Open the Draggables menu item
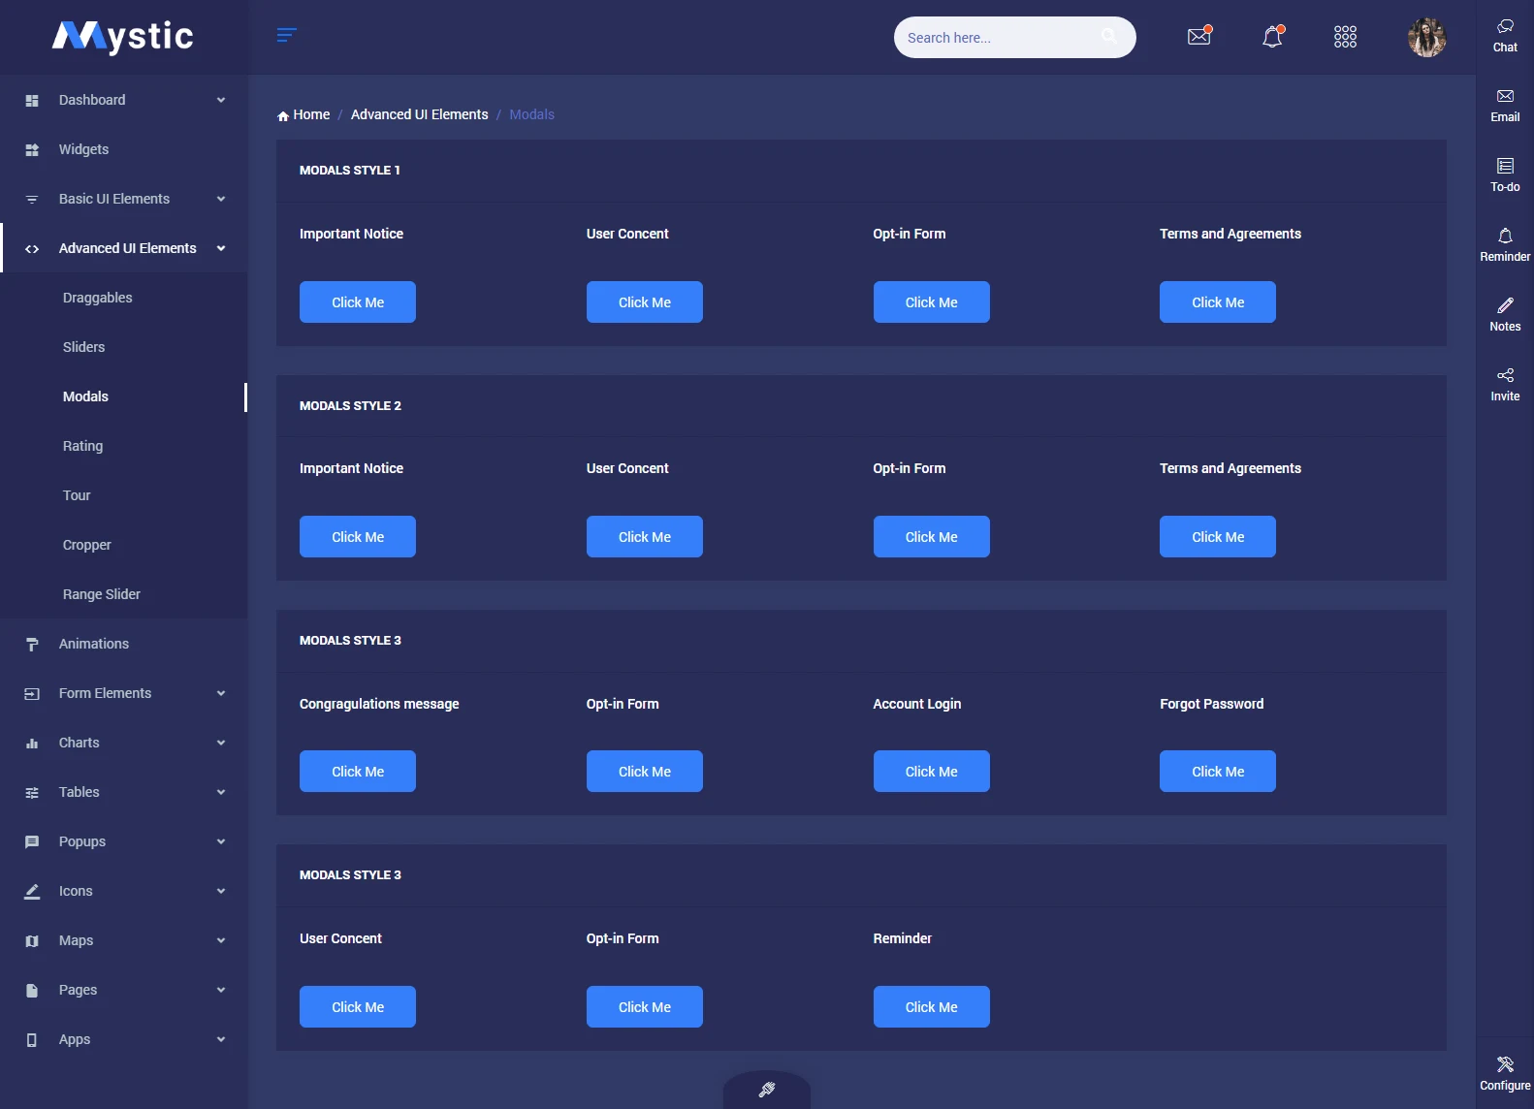This screenshot has height=1109, width=1534. pos(98,298)
